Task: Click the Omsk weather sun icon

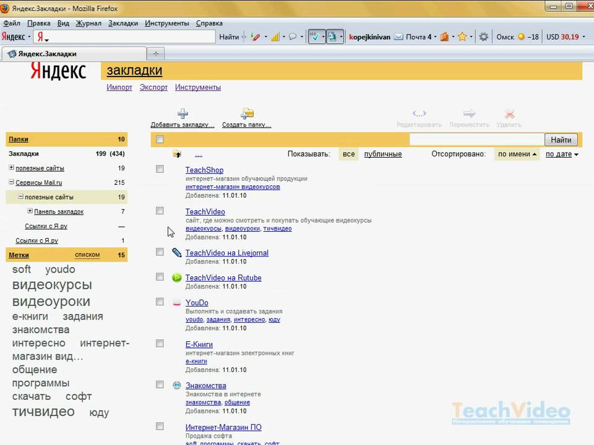Action: [521, 36]
